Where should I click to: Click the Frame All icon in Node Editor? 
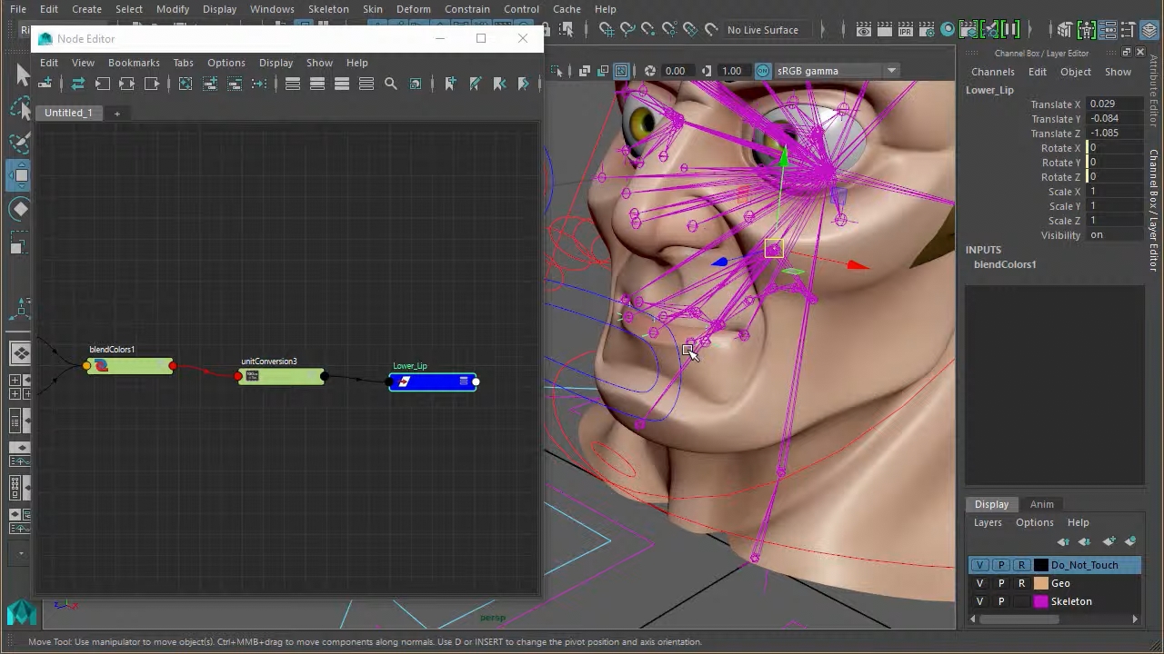click(x=186, y=84)
